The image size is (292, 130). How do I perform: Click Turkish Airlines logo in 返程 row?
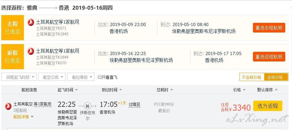coord(31,51)
